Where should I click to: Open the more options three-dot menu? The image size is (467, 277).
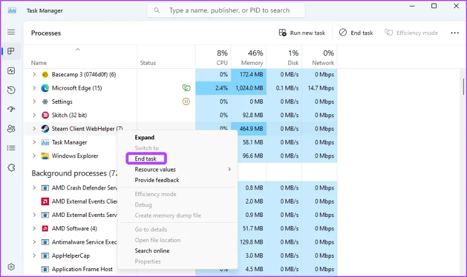[455, 33]
